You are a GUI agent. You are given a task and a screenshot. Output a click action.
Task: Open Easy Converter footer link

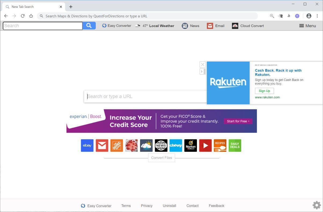pos(96,206)
